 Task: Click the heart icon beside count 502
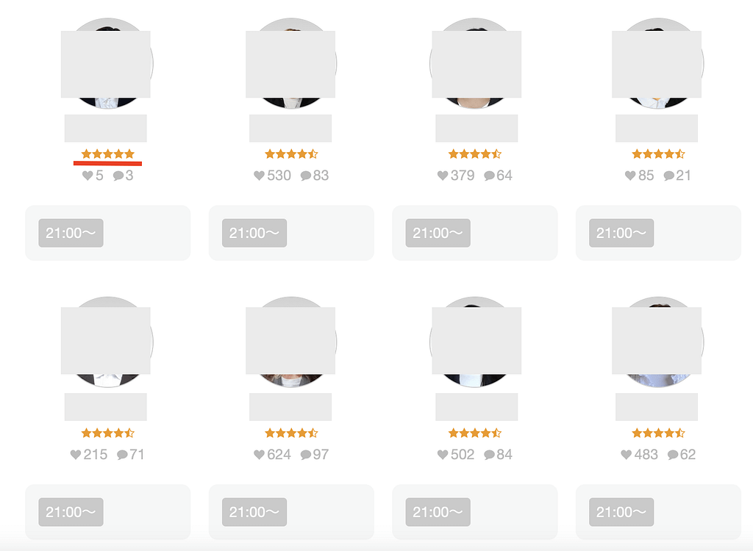(x=443, y=455)
